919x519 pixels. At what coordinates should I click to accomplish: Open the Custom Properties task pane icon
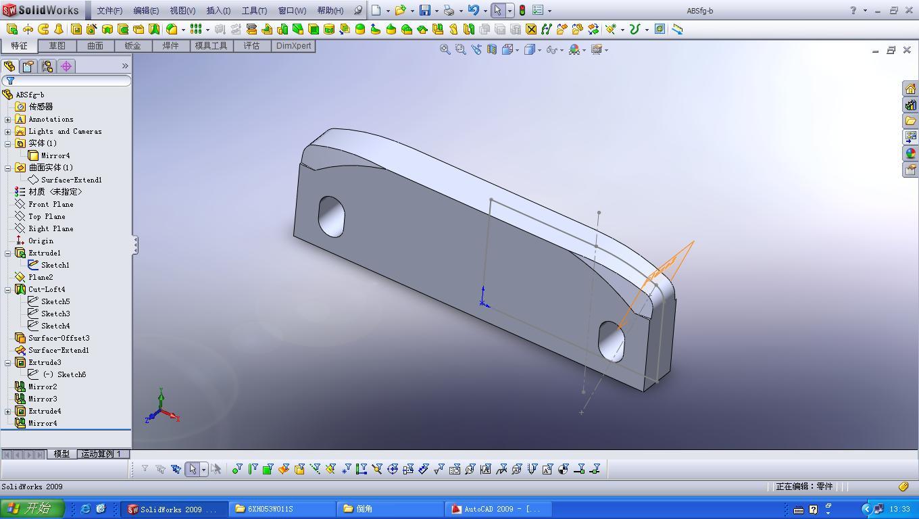(910, 170)
